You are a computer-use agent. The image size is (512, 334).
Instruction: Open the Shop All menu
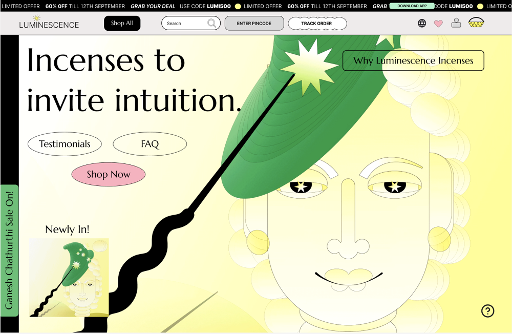[x=122, y=23]
